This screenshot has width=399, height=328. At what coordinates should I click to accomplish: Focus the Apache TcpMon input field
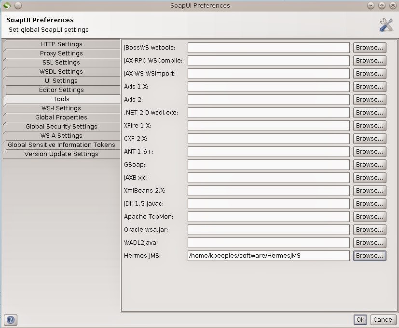[268, 217]
